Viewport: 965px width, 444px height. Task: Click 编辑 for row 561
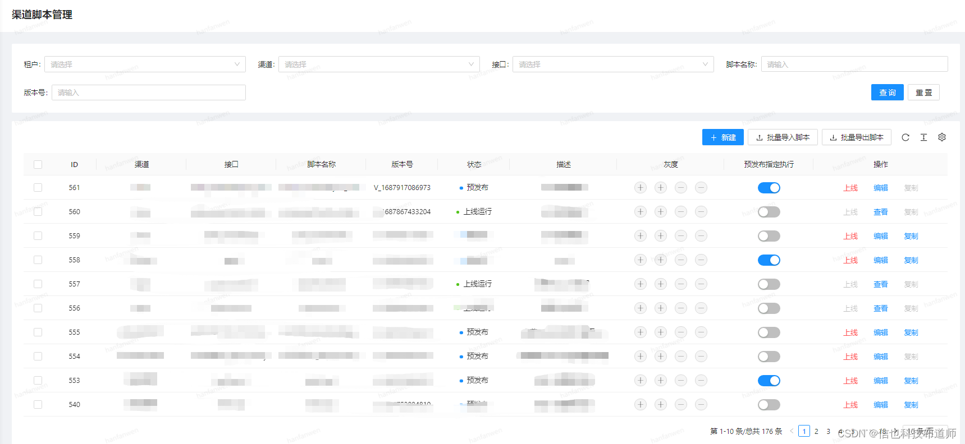881,188
